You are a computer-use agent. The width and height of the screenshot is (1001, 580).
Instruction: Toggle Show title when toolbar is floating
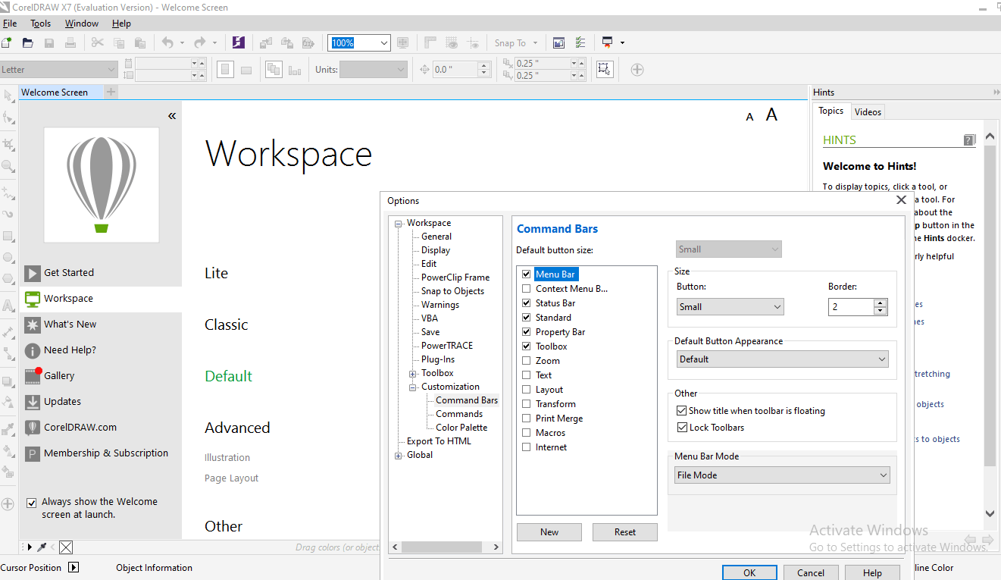pyautogui.click(x=682, y=411)
